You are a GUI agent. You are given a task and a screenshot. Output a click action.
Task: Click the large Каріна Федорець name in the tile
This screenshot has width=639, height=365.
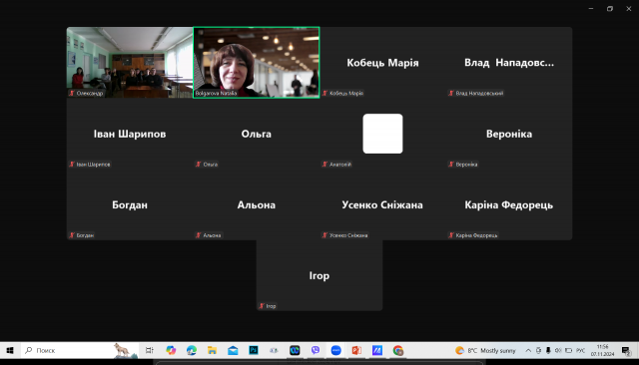point(509,205)
